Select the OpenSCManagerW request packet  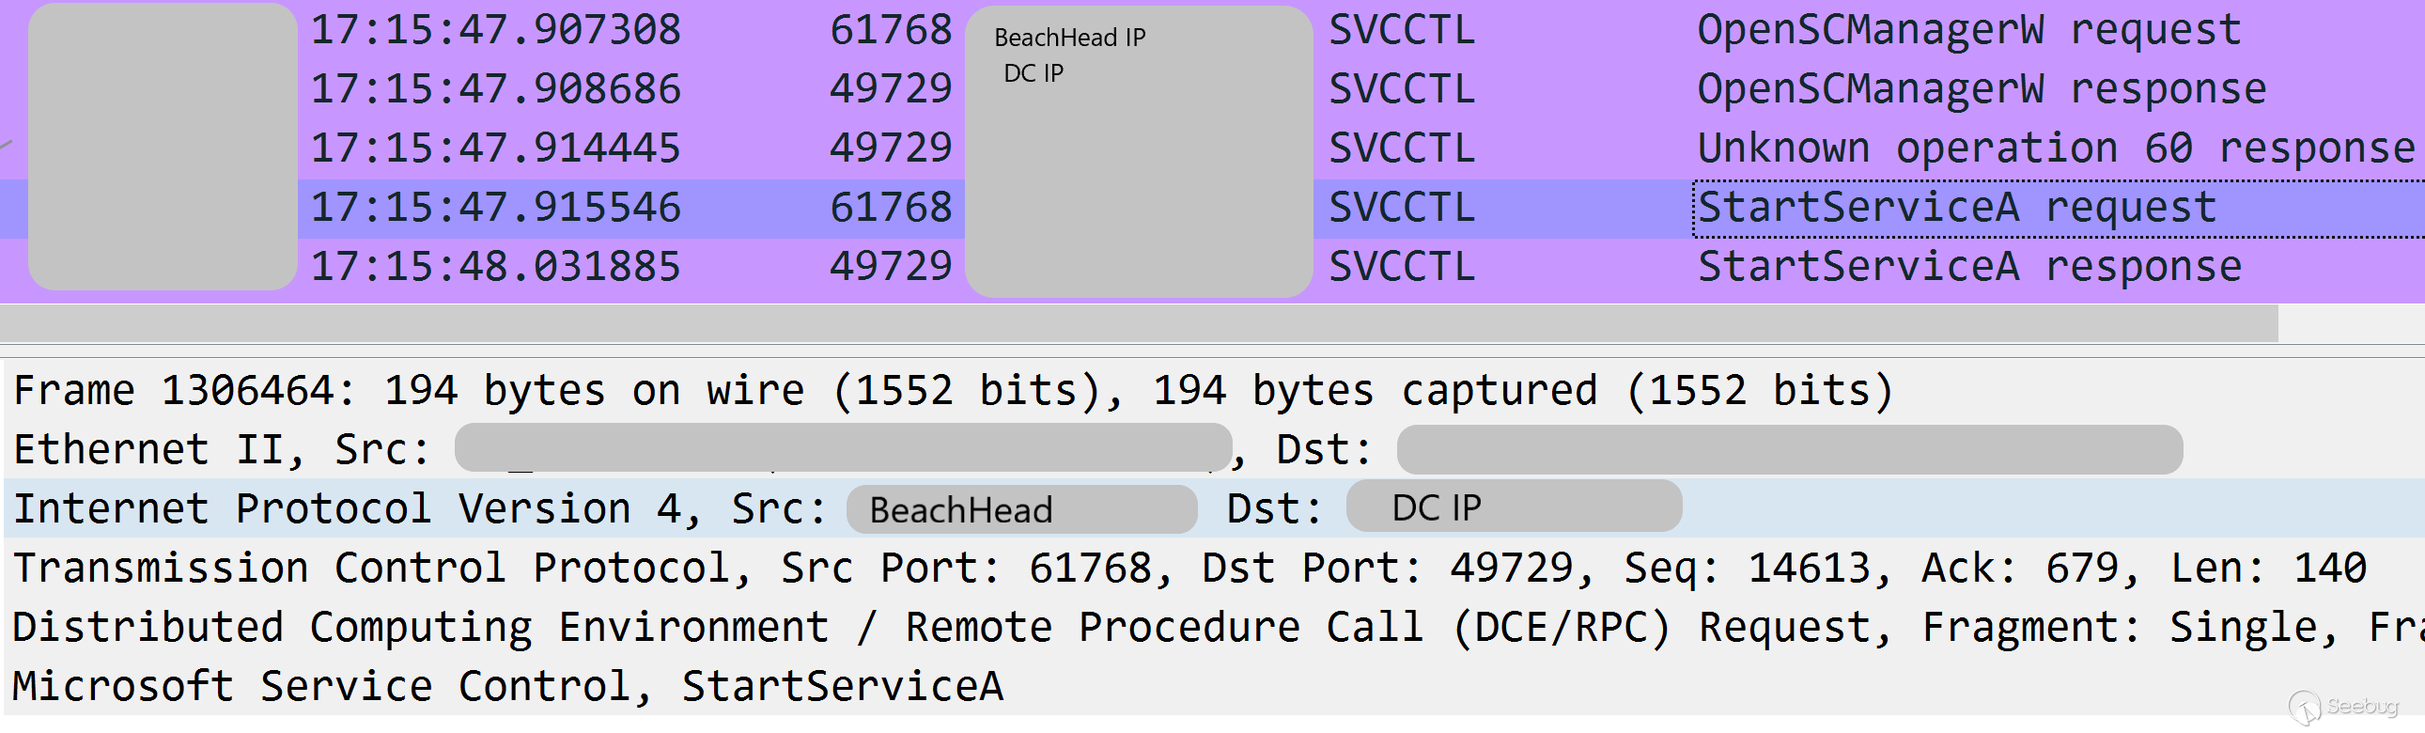click(1967, 30)
